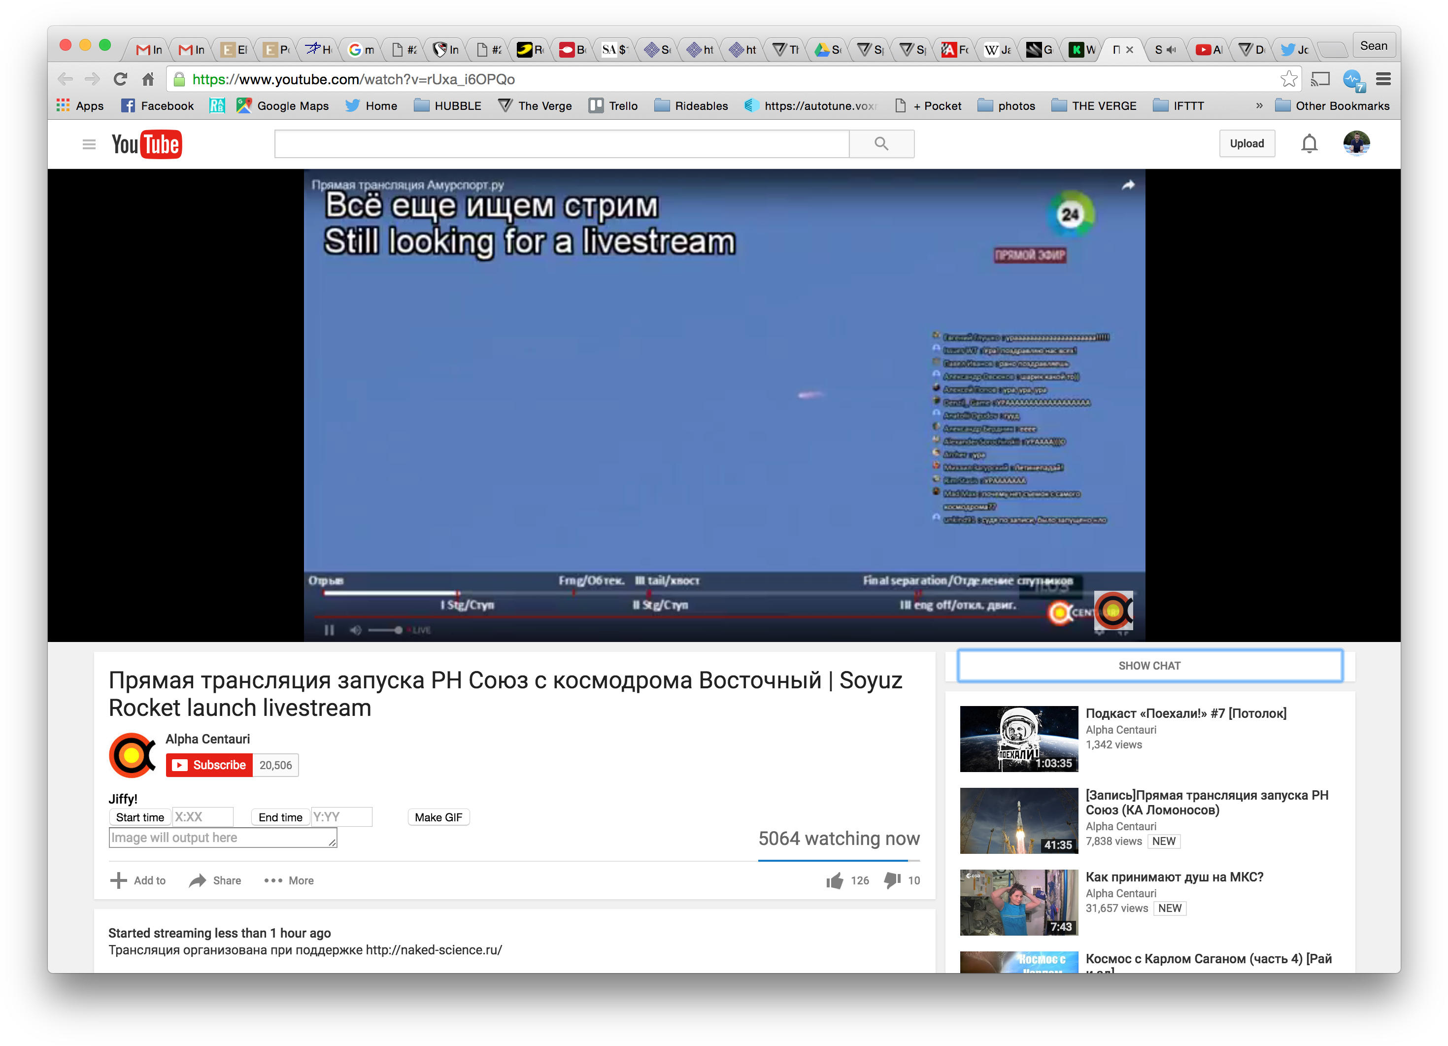The image size is (1448, 1046).
Task: Click the YouTube logo to go home
Action: click(x=147, y=144)
